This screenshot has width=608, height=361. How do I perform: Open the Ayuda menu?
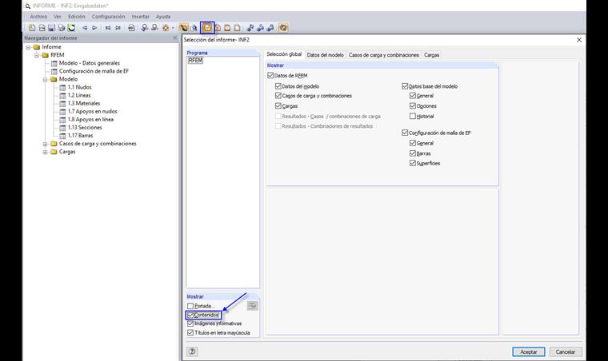pos(163,17)
